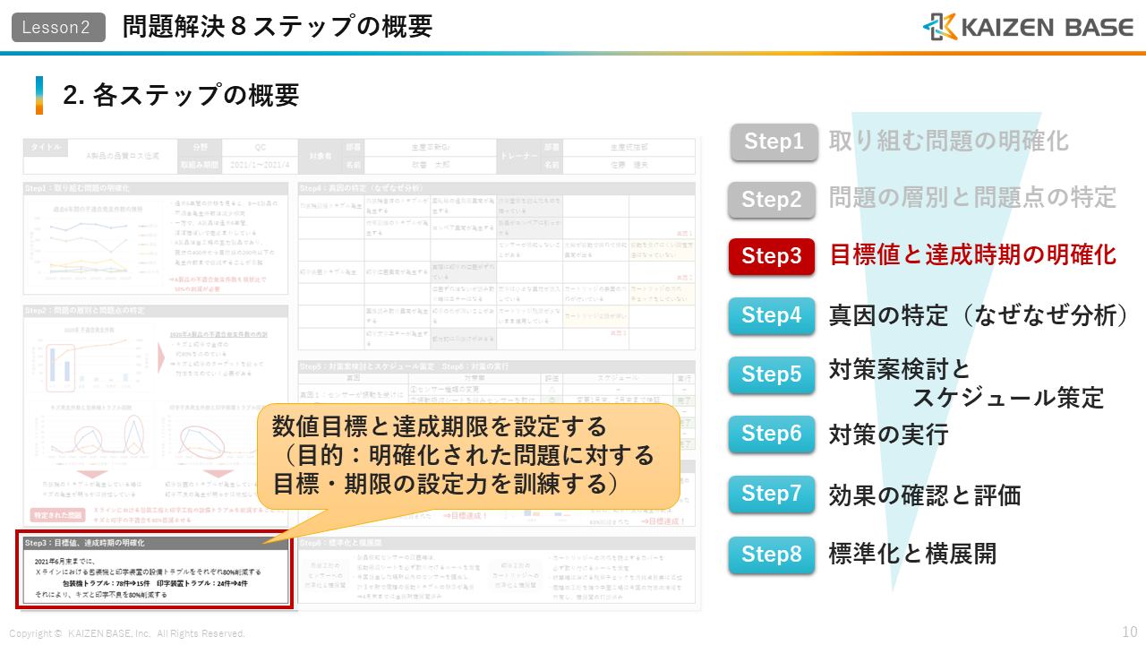
Task: Click the faded Step5：対策案検討とスケジュール策定 sheet header
Action: click(497, 366)
